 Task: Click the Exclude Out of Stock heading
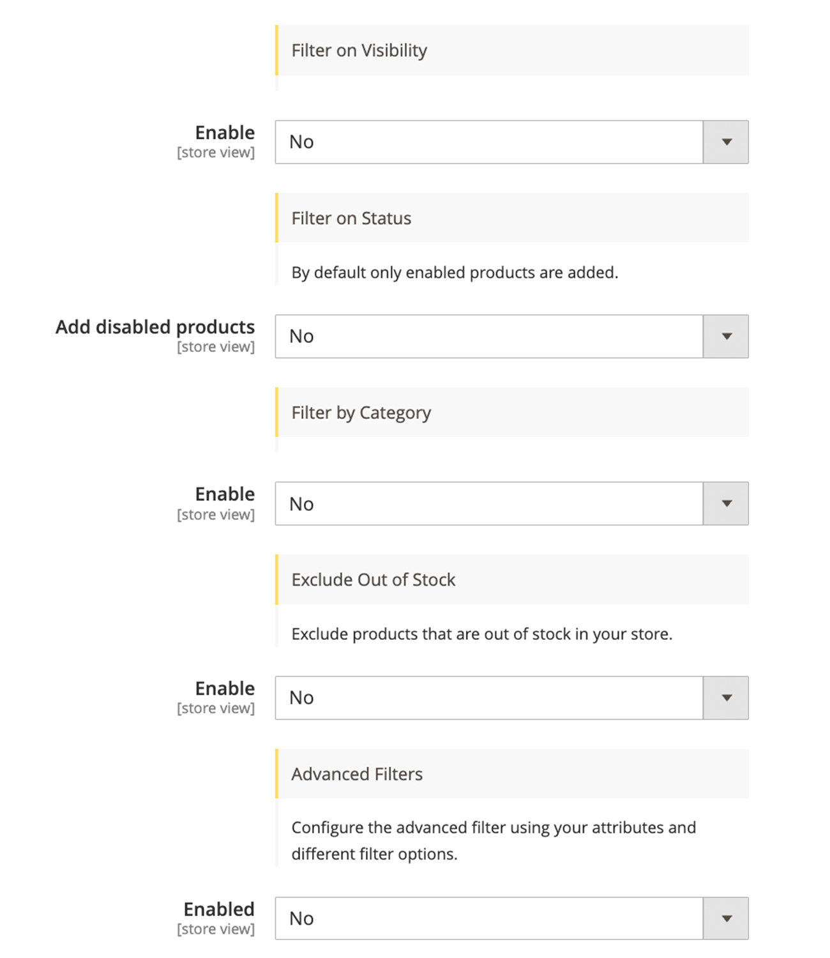click(373, 580)
